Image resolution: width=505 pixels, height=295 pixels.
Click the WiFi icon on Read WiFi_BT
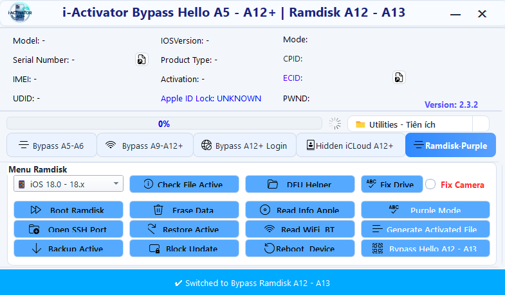270,229
